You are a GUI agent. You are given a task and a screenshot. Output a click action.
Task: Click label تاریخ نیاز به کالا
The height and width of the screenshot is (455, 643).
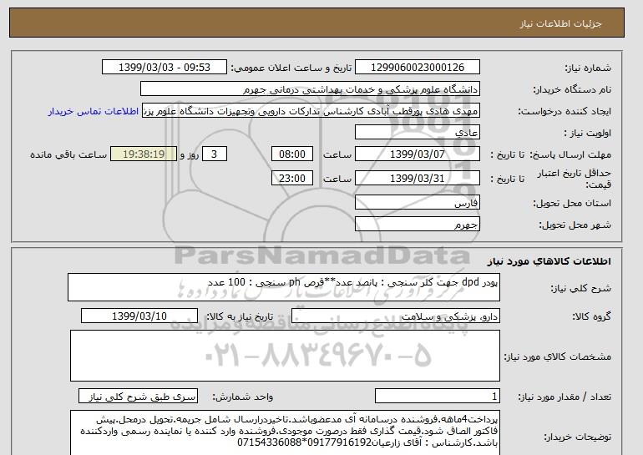tap(240, 316)
